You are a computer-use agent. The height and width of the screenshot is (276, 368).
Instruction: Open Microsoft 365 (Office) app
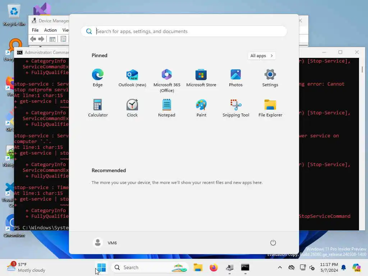coord(167,81)
